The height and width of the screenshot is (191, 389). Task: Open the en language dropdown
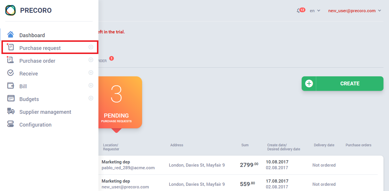pos(315,11)
